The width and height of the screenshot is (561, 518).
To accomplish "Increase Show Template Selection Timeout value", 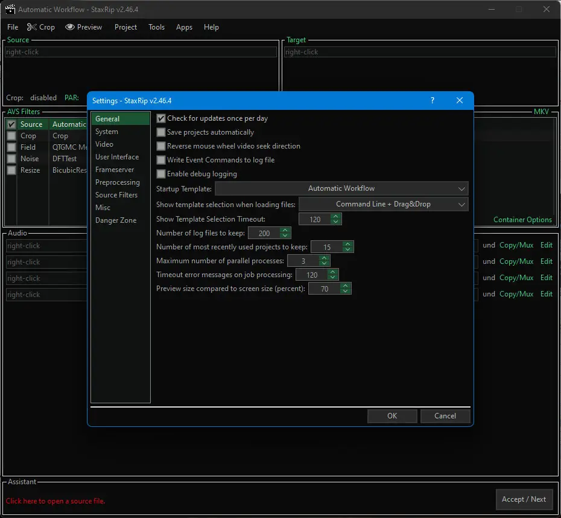I will (x=335, y=216).
